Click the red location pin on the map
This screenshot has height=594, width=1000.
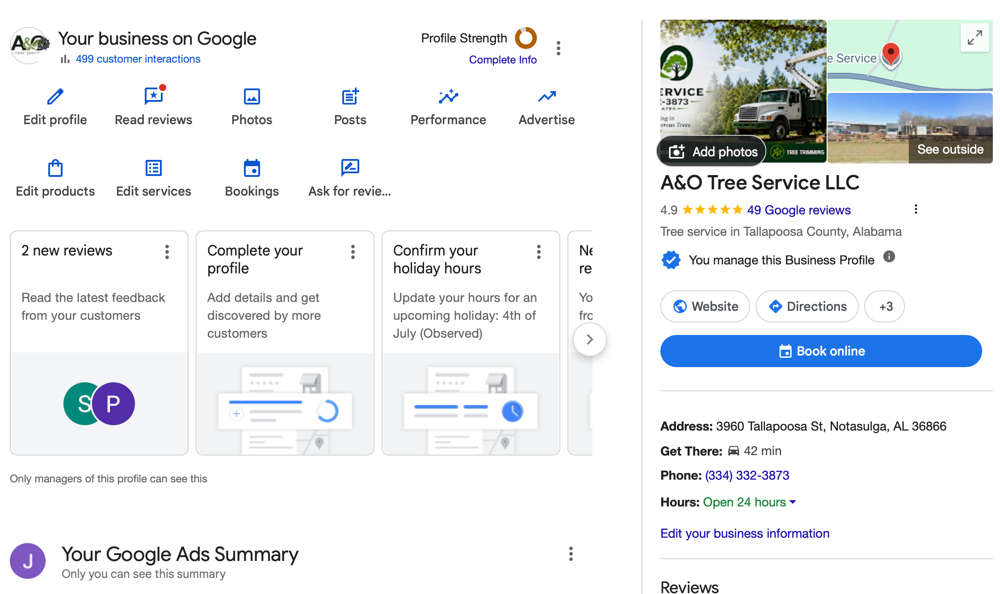891,56
